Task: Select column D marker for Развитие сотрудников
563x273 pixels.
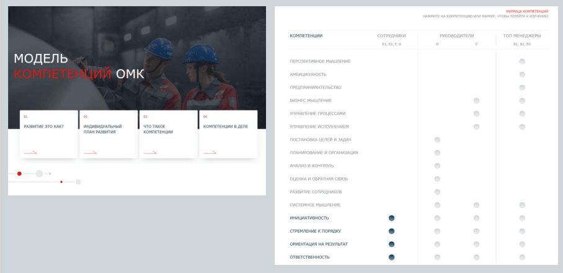Action: click(x=437, y=192)
